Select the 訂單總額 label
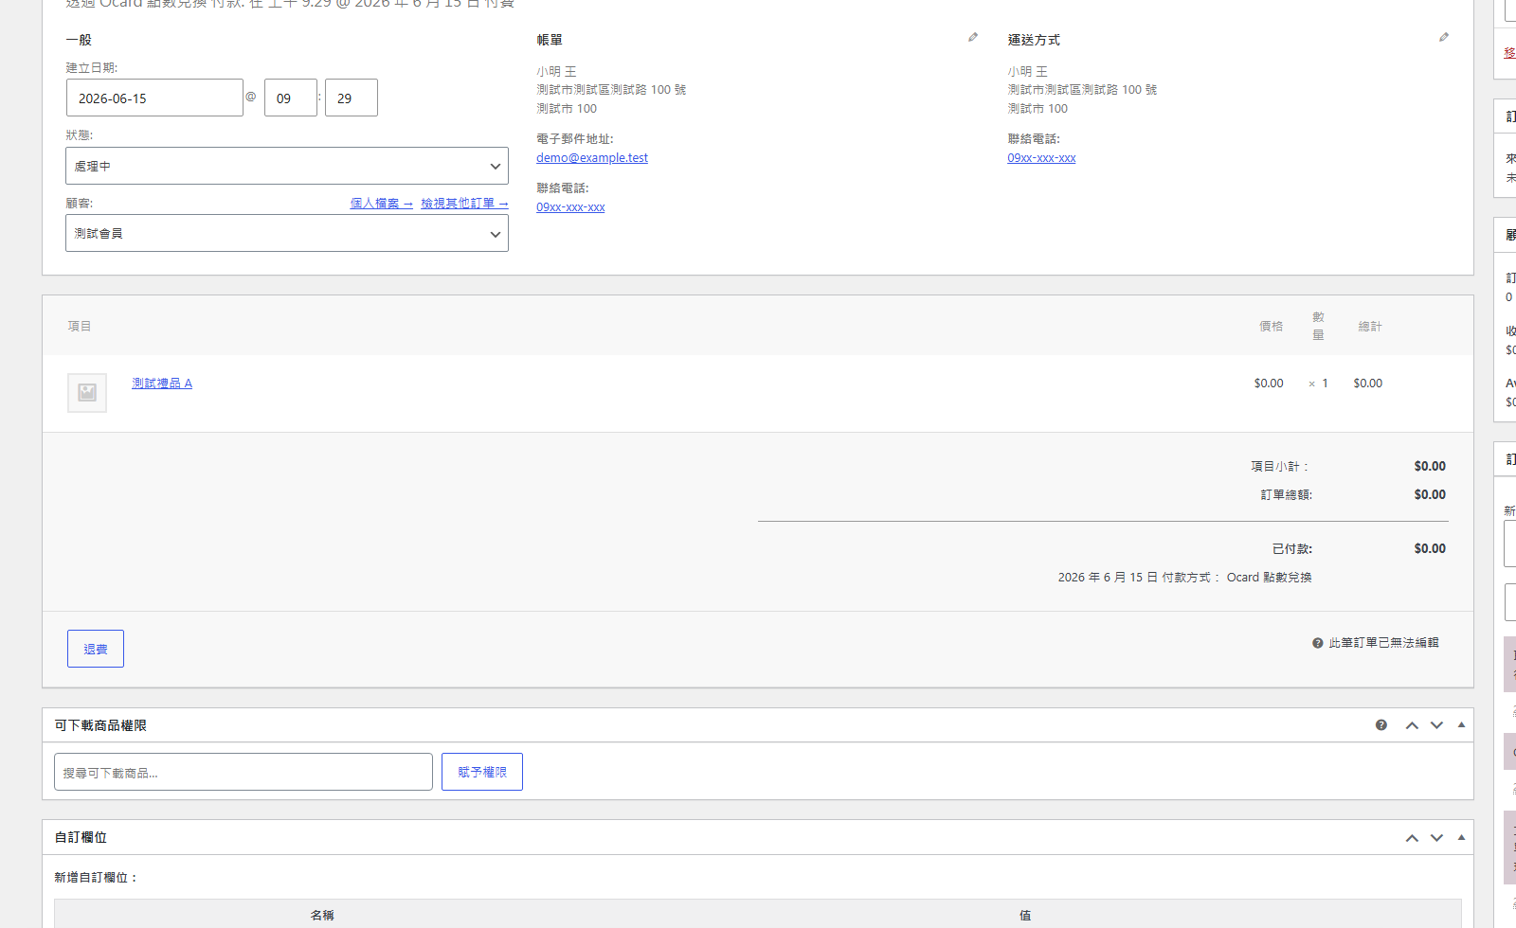 (x=1286, y=495)
